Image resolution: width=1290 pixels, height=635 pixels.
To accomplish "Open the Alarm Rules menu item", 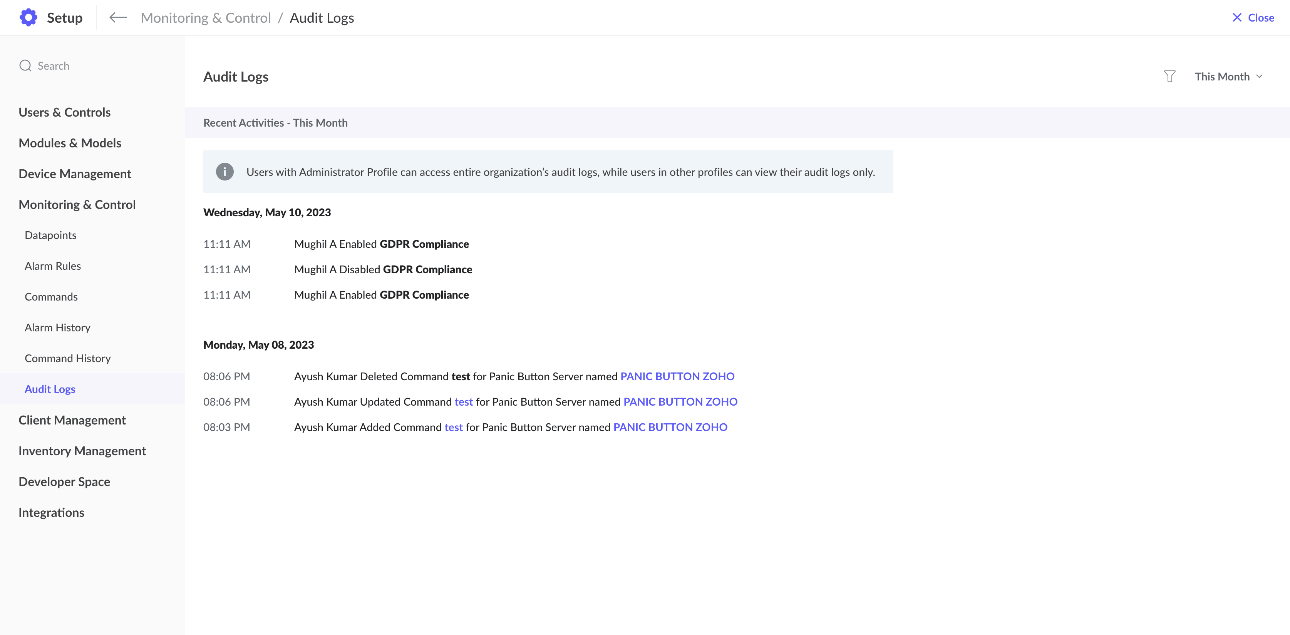I will point(53,266).
